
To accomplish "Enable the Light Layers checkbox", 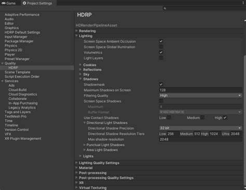I will click(x=161, y=58).
